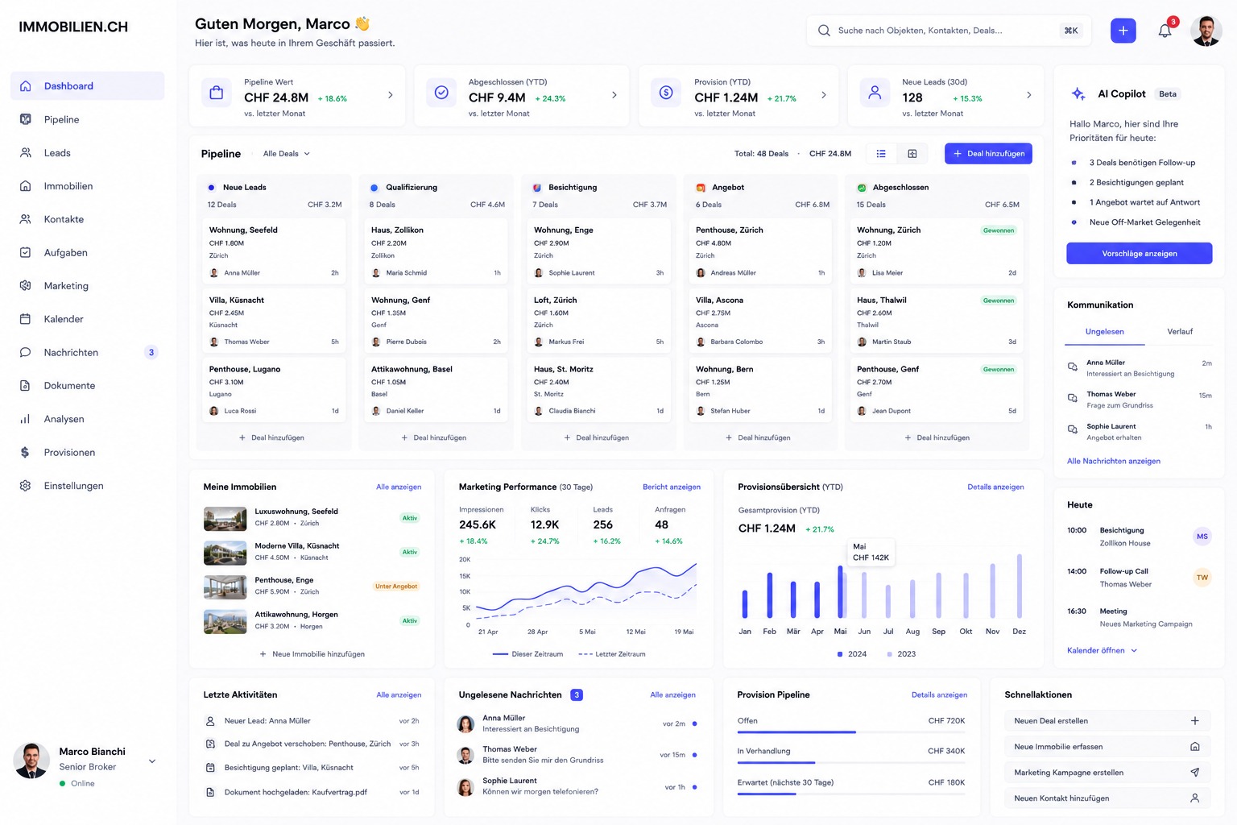Click MS avatar badge for Besichtigung
Viewport: 1237px width, 825px height.
coord(1202,537)
